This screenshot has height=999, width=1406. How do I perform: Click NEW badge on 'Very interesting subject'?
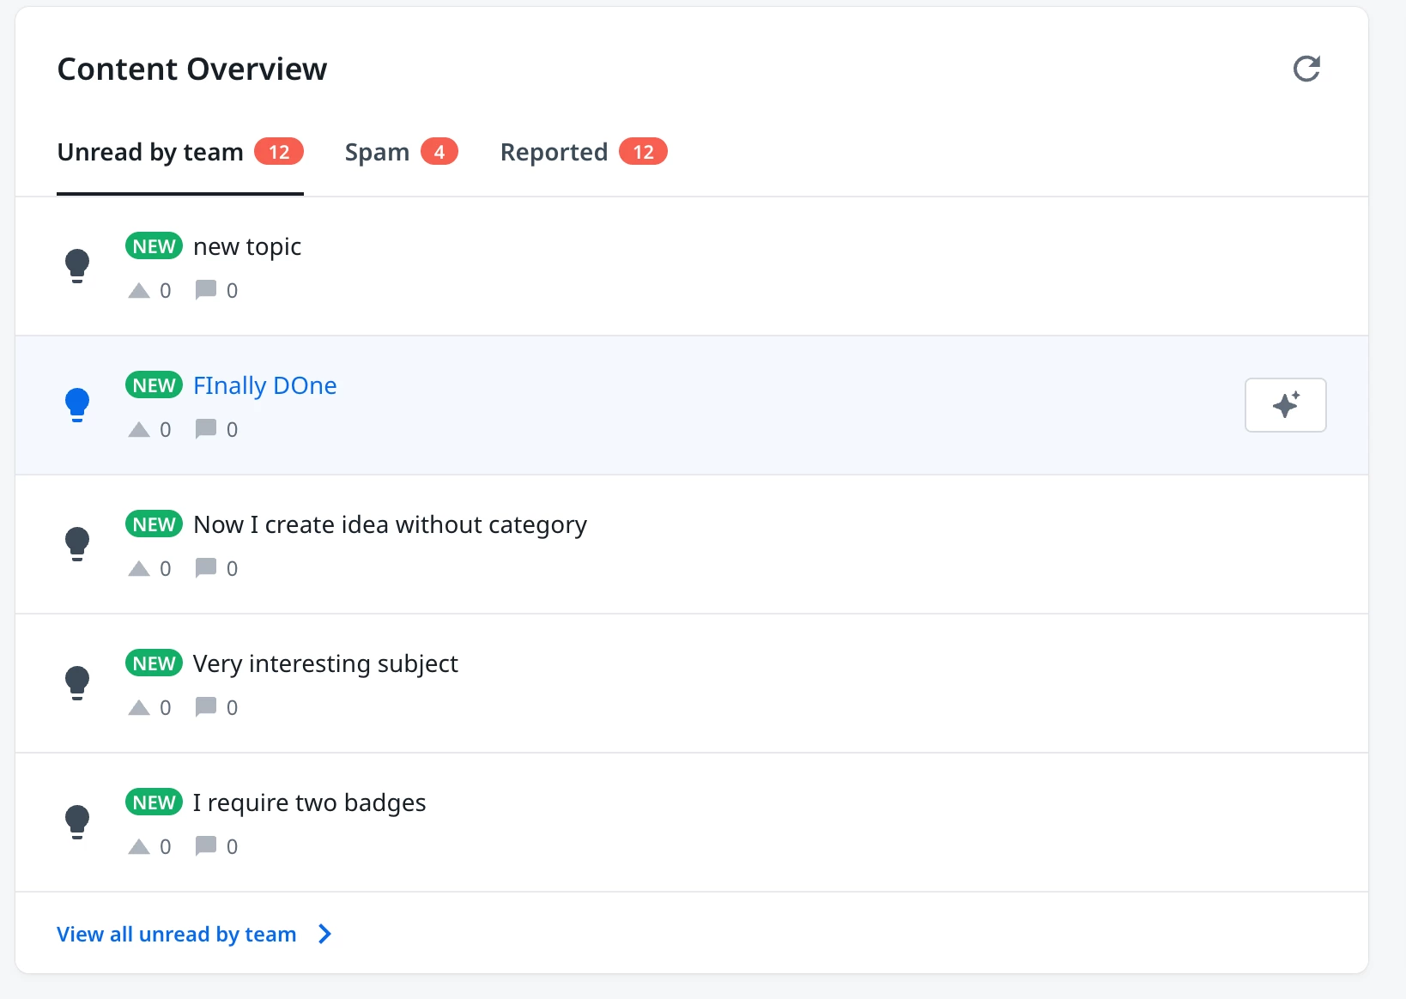[x=154, y=663]
